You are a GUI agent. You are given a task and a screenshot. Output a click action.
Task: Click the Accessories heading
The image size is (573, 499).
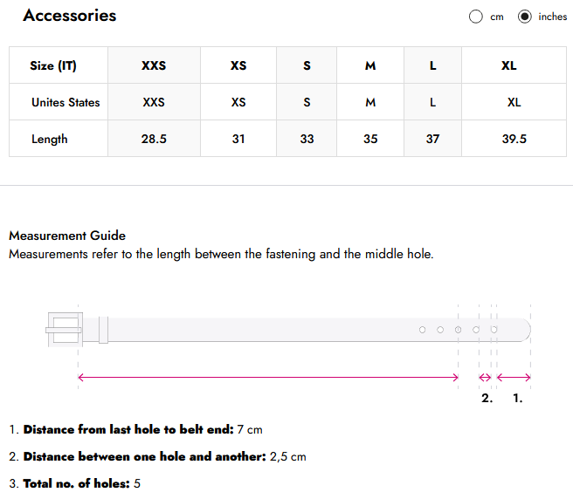69,16
